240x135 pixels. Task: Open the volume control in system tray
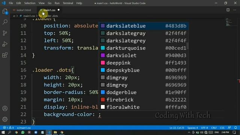pyautogui.click(x=202, y=132)
